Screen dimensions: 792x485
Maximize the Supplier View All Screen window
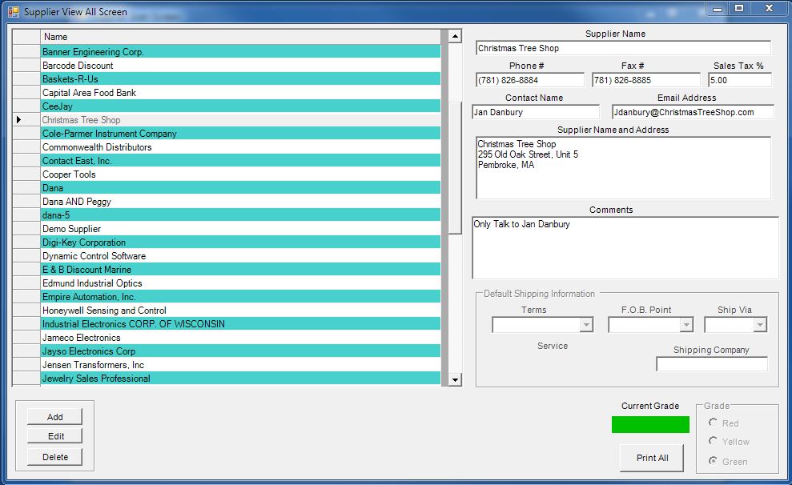pos(739,9)
